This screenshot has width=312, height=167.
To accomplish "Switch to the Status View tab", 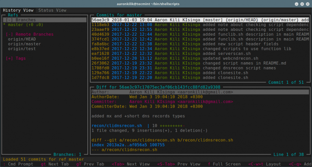I will [x=52, y=10].
